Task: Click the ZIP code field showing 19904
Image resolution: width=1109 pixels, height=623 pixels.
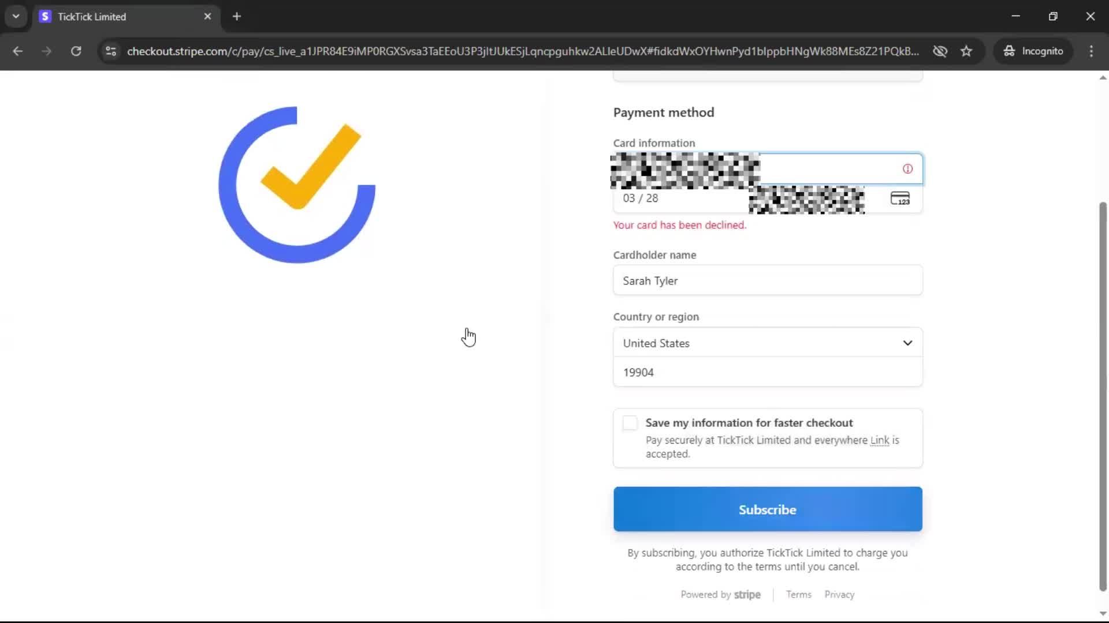Action: pos(768,373)
